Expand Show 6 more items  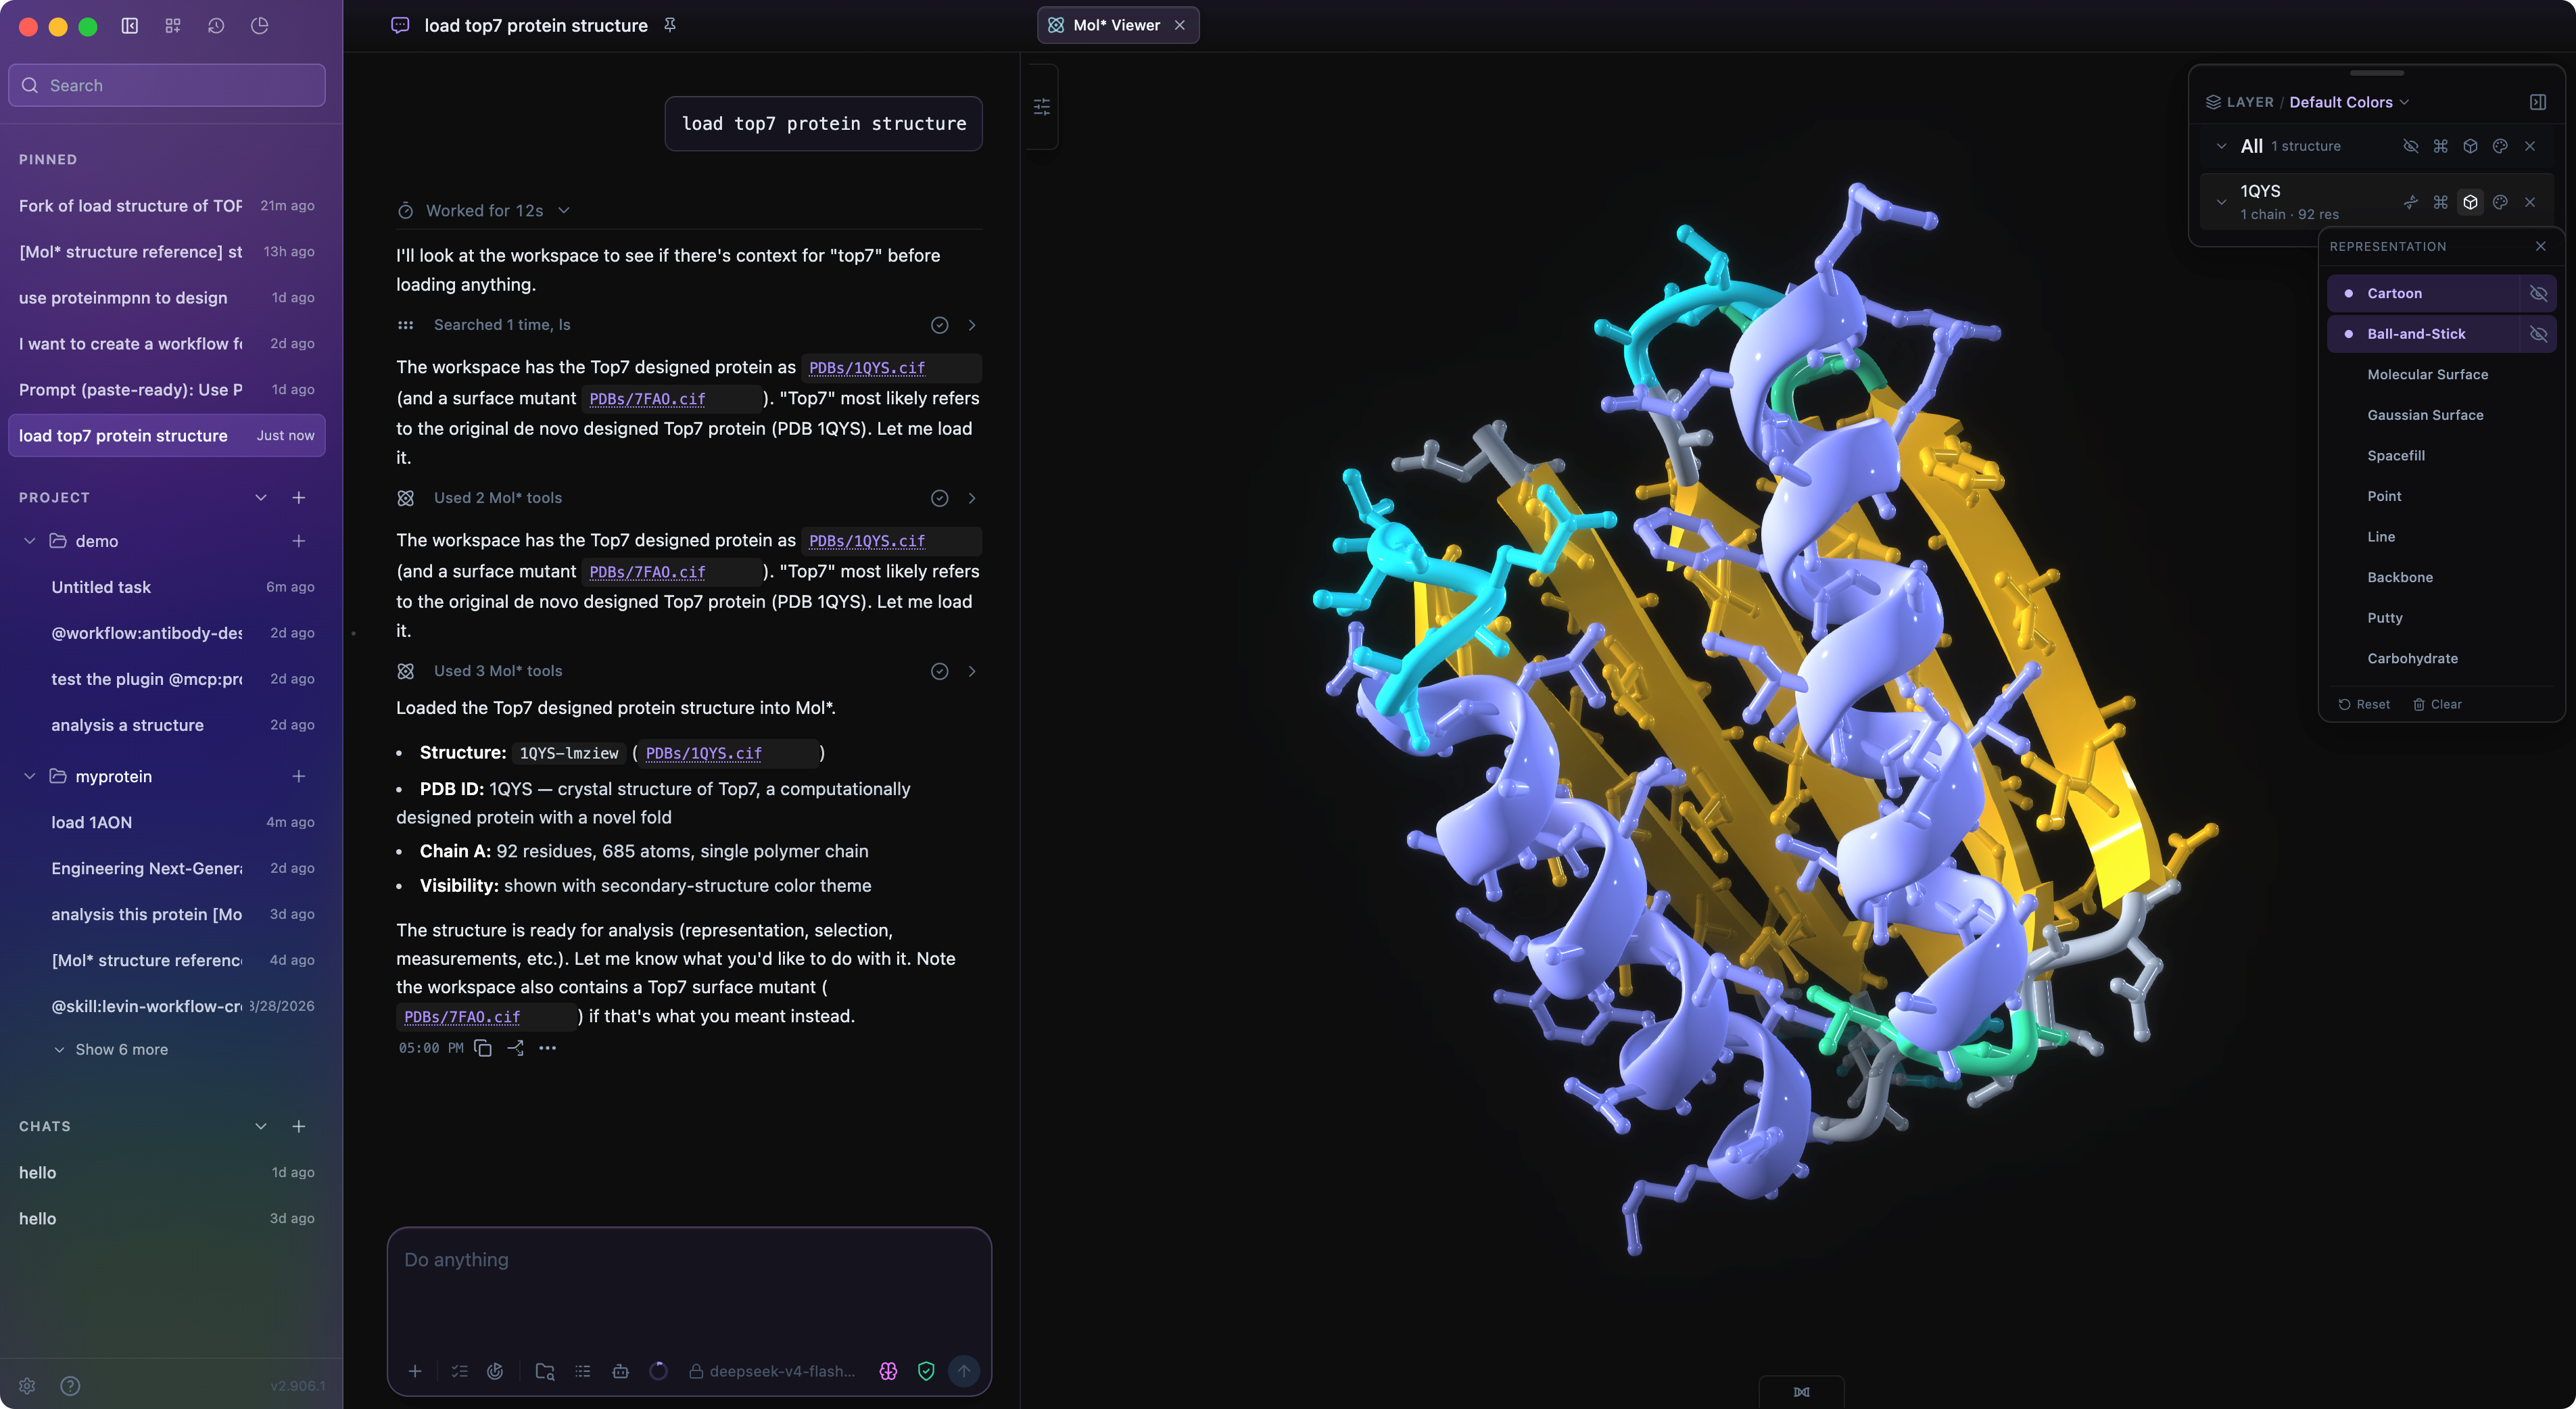(110, 1049)
